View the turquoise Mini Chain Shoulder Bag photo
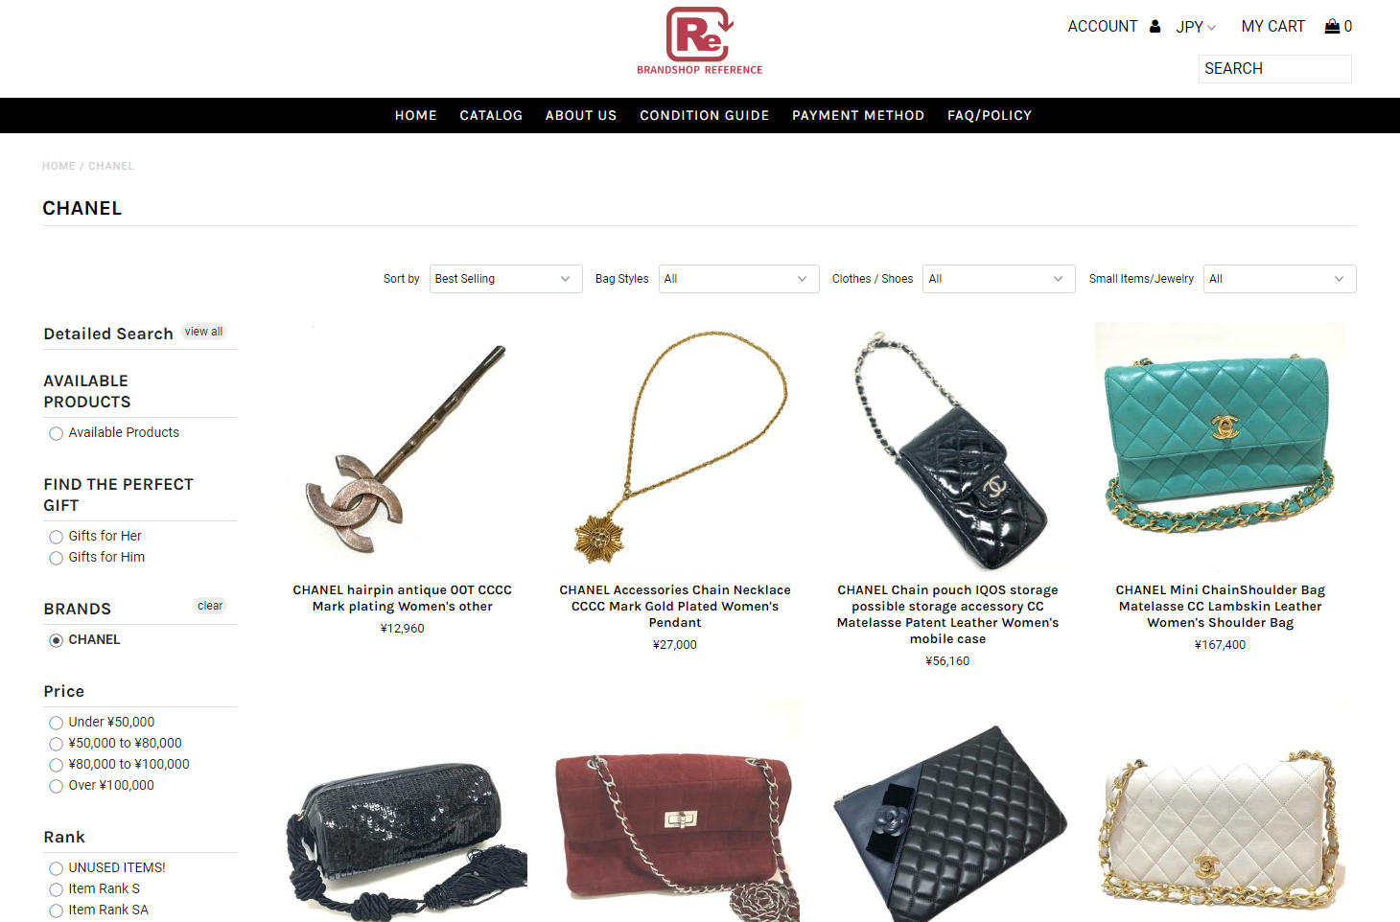Image resolution: width=1400 pixels, height=922 pixels. click(x=1220, y=447)
